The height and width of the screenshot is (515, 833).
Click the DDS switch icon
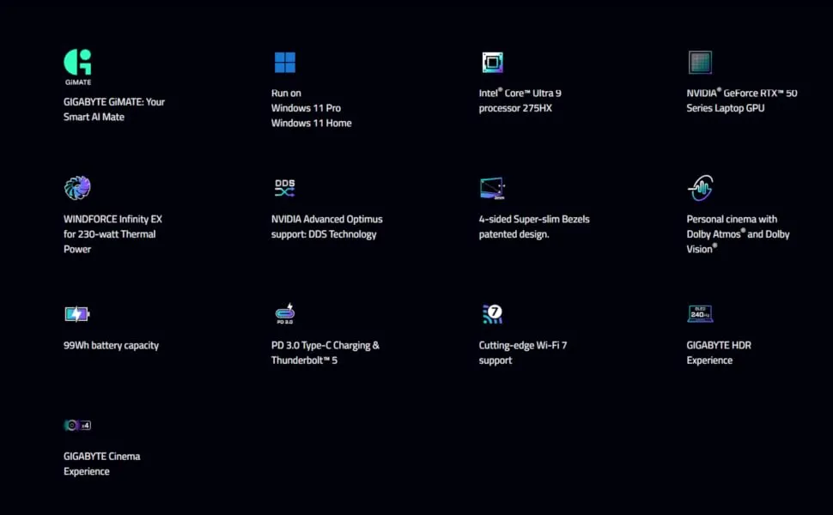285,188
